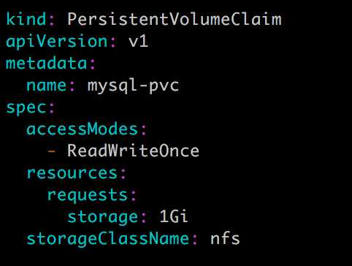352x266 pixels.
Task: Click the orange dash list marker
Action: 52,151
